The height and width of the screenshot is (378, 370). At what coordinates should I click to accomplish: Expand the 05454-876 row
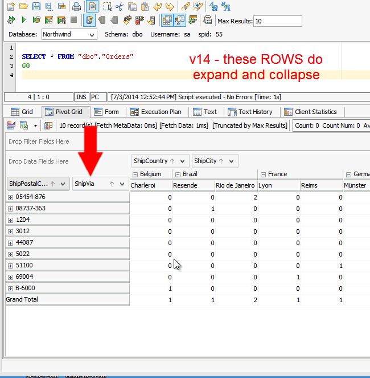click(x=10, y=197)
